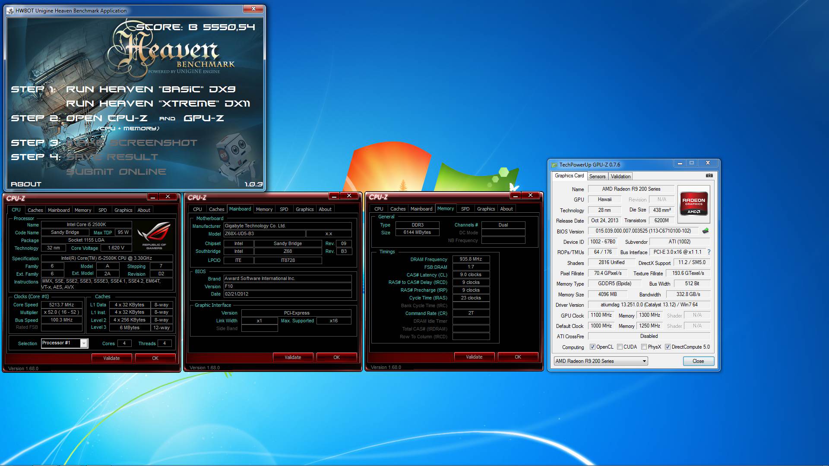The image size is (829, 466).
Task: Open the AMD Radeon R9 200 Series dropdown
Action: click(601, 361)
